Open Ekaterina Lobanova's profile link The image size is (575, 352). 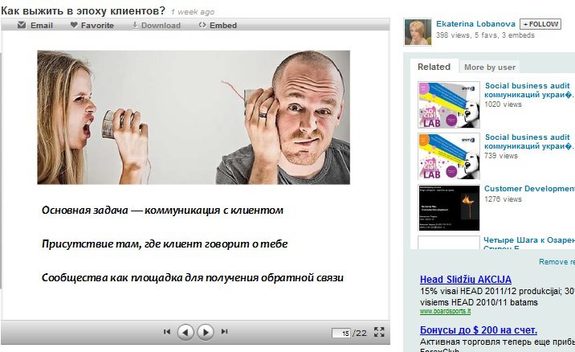pyautogui.click(x=475, y=24)
